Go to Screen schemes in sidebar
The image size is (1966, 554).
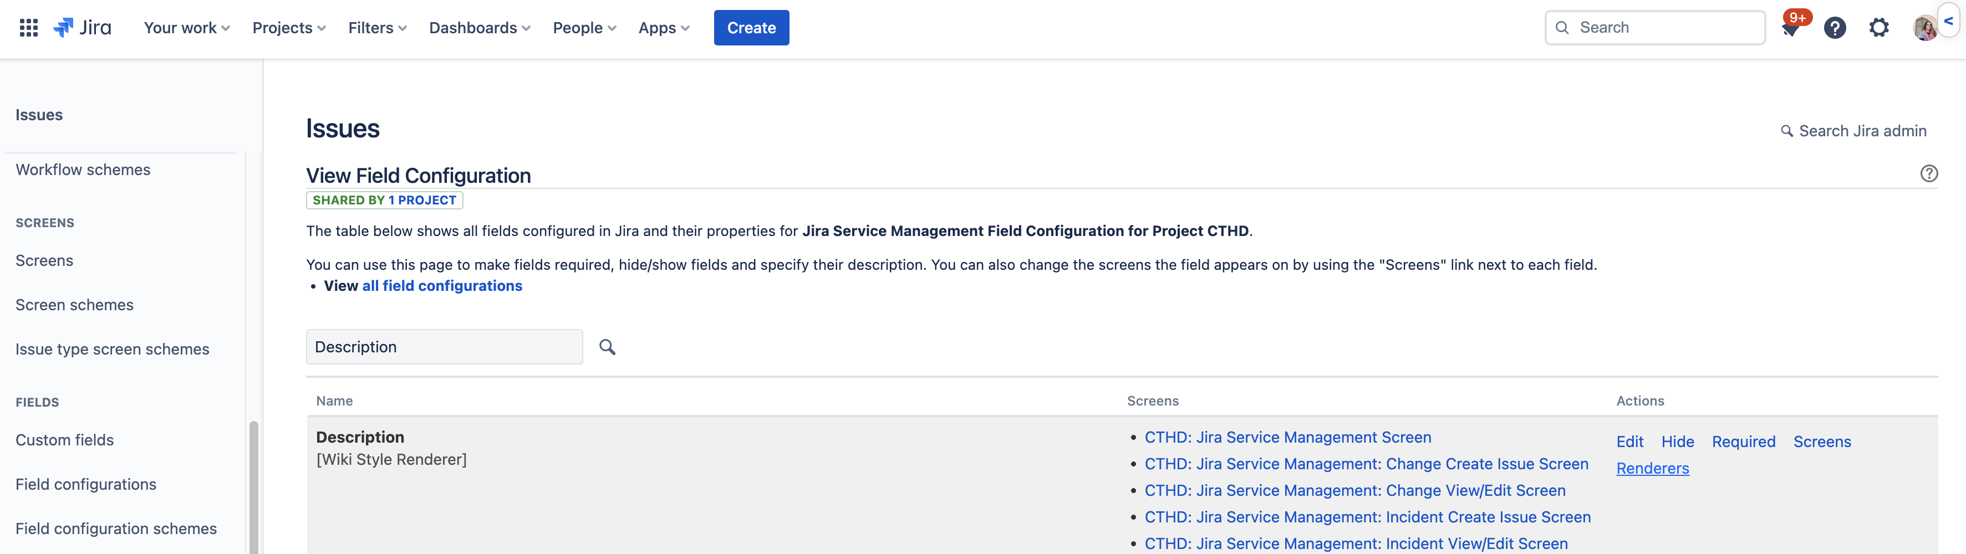(74, 305)
